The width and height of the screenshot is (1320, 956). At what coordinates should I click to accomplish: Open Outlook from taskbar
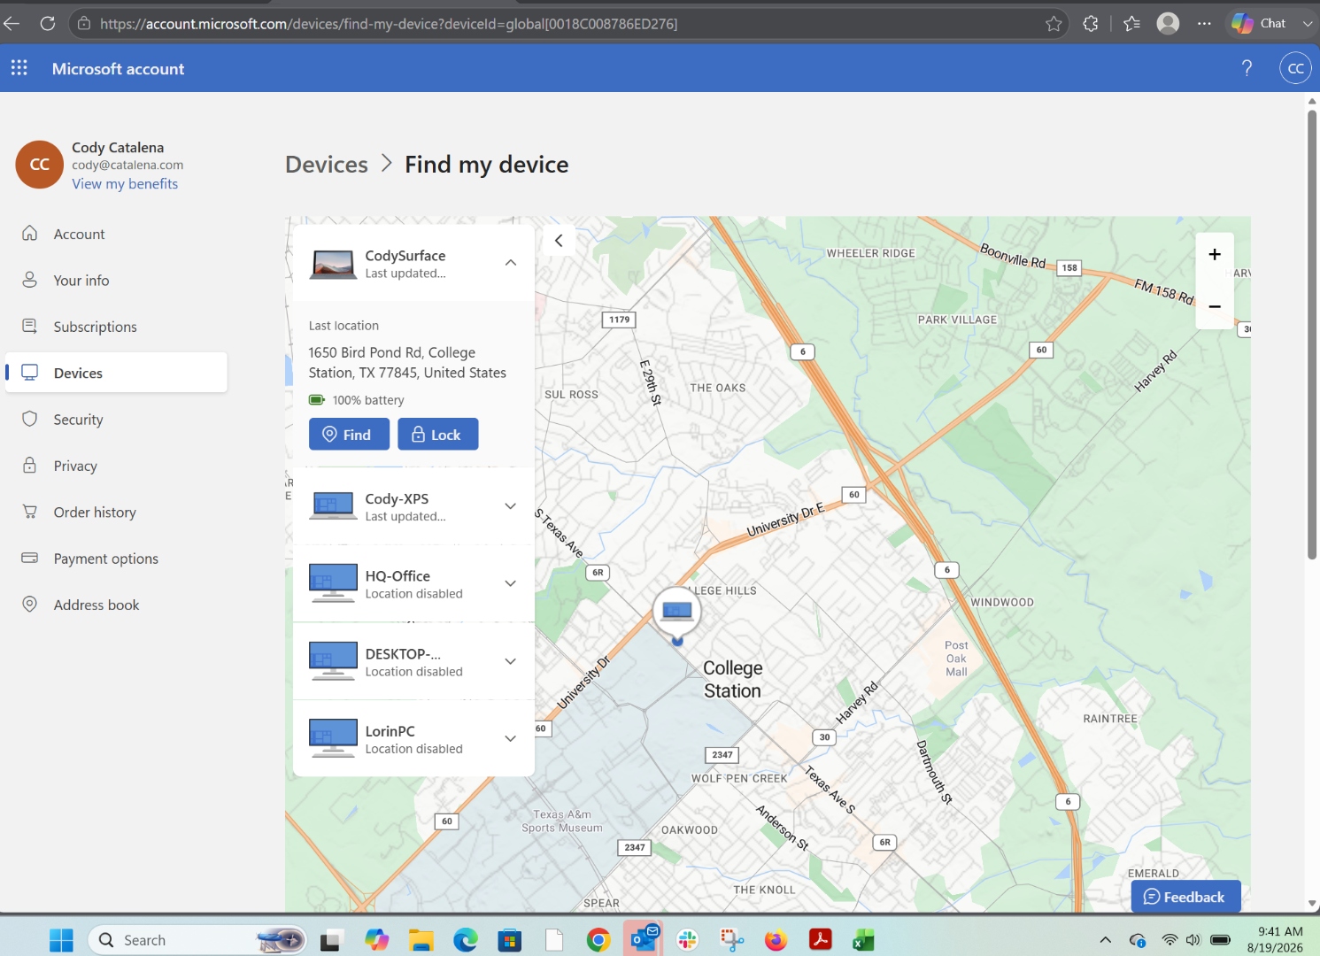[x=644, y=940]
